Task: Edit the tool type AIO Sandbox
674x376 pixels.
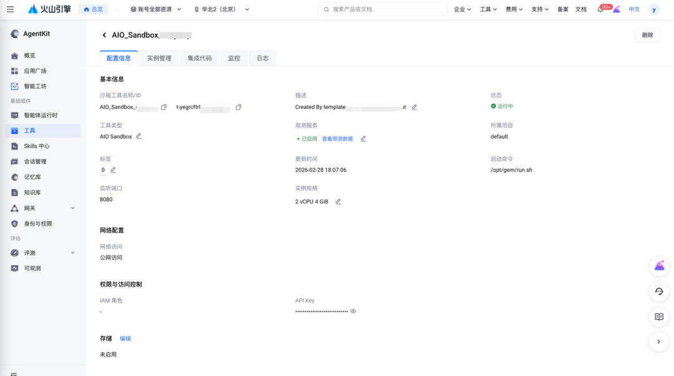Action: point(139,136)
